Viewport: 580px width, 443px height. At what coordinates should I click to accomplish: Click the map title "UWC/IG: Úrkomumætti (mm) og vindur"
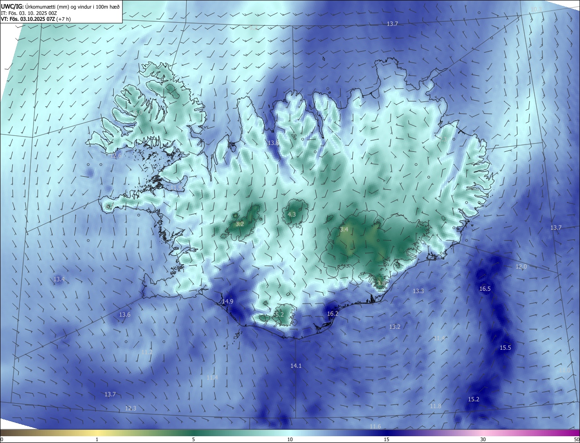pyautogui.click(x=60, y=7)
